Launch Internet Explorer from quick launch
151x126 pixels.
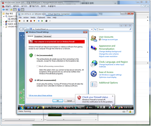click(x=35, y=108)
